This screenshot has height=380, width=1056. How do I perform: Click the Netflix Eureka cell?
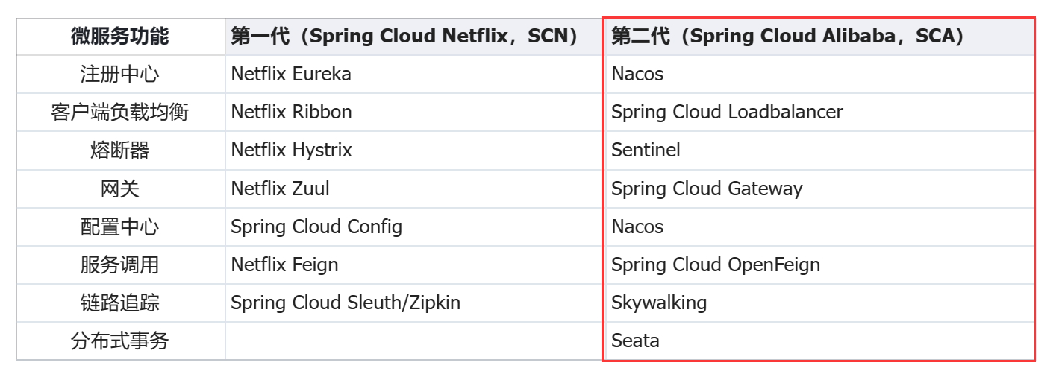pyautogui.click(x=415, y=75)
